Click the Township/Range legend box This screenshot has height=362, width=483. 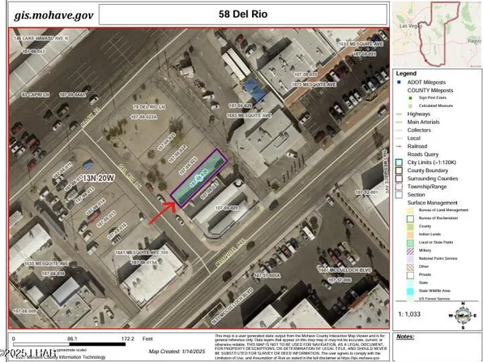point(400,187)
